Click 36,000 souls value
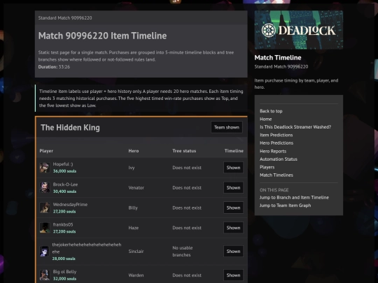 pos(64,171)
